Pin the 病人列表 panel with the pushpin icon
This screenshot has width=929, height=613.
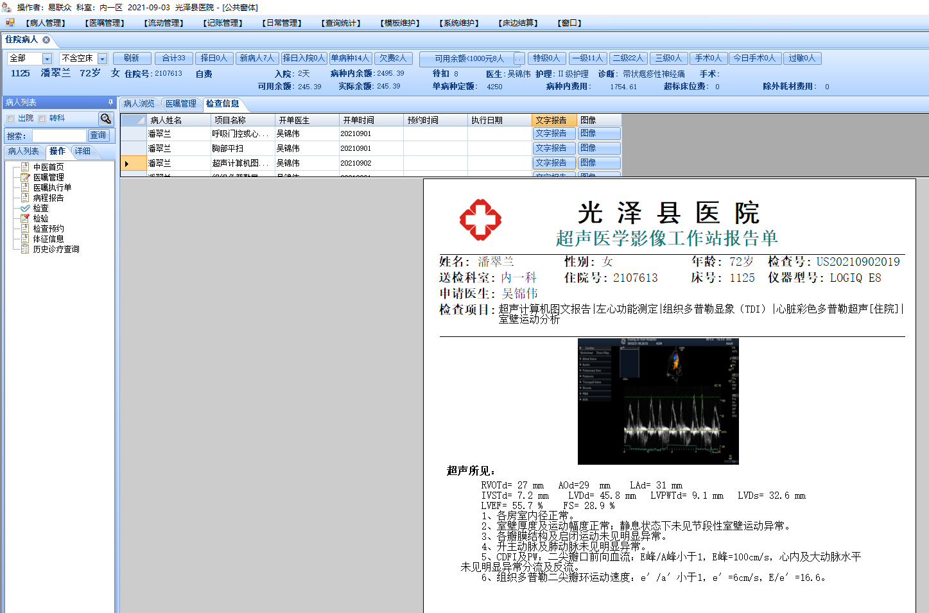point(110,102)
